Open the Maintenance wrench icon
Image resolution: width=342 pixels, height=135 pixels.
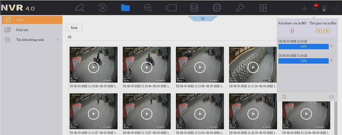(x=217, y=8)
